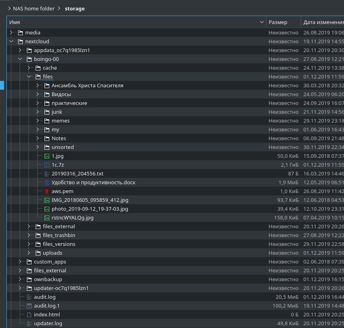Select the 2,1 ГиБ size cell
Viewport: 344px width, 328px height.
tap(290, 165)
